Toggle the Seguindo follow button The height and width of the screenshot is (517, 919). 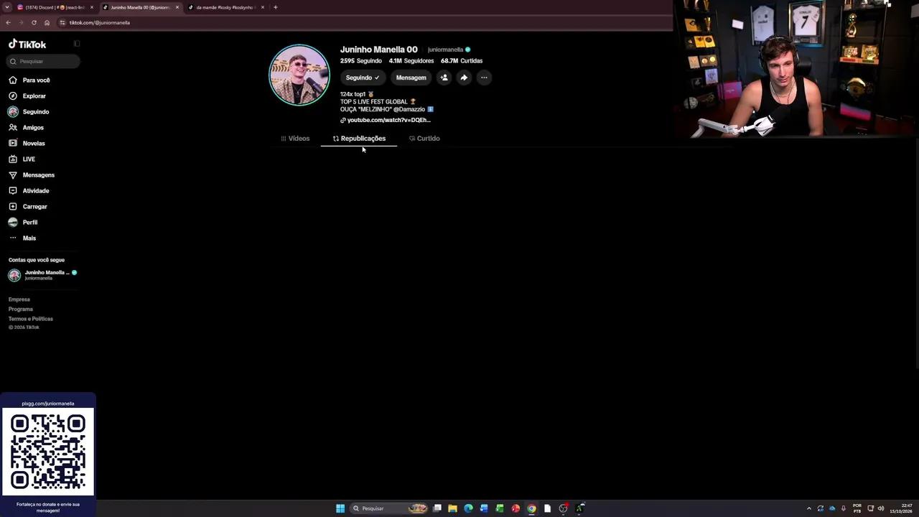tap(362, 78)
